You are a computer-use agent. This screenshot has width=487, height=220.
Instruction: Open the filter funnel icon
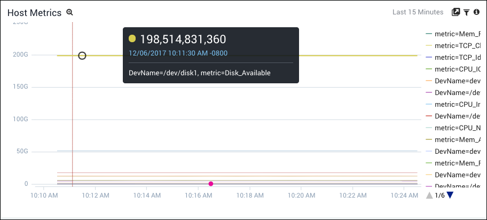466,12
